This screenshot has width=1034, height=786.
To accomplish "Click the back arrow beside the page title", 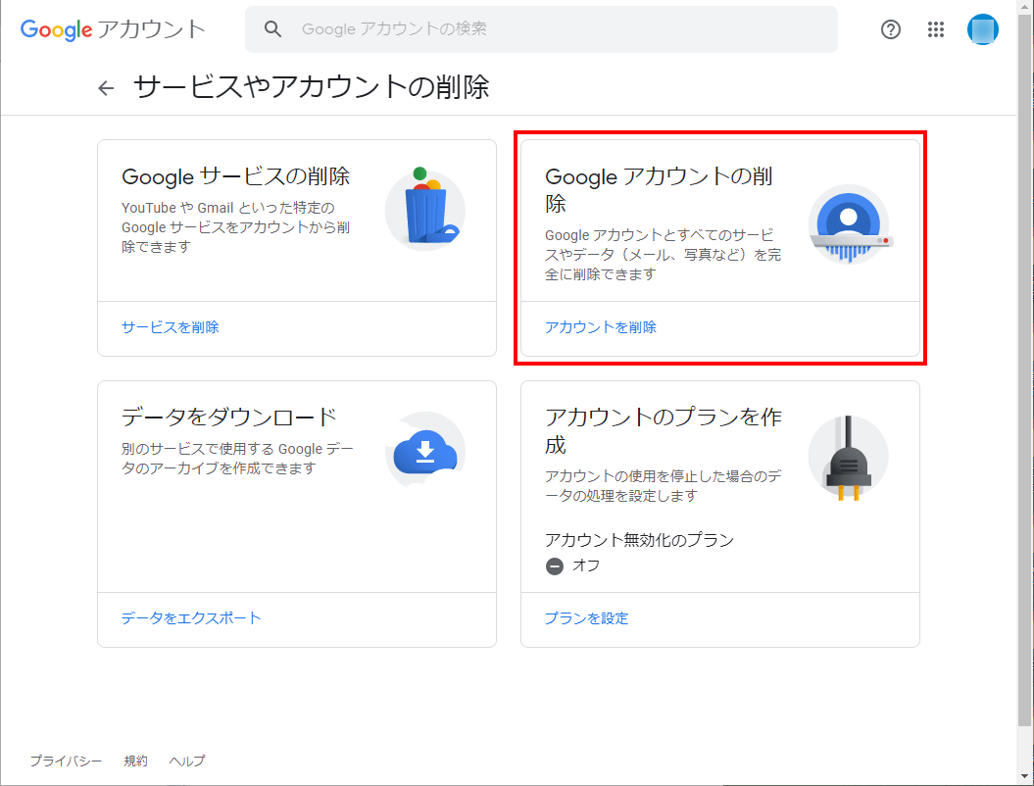I will point(106,87).
